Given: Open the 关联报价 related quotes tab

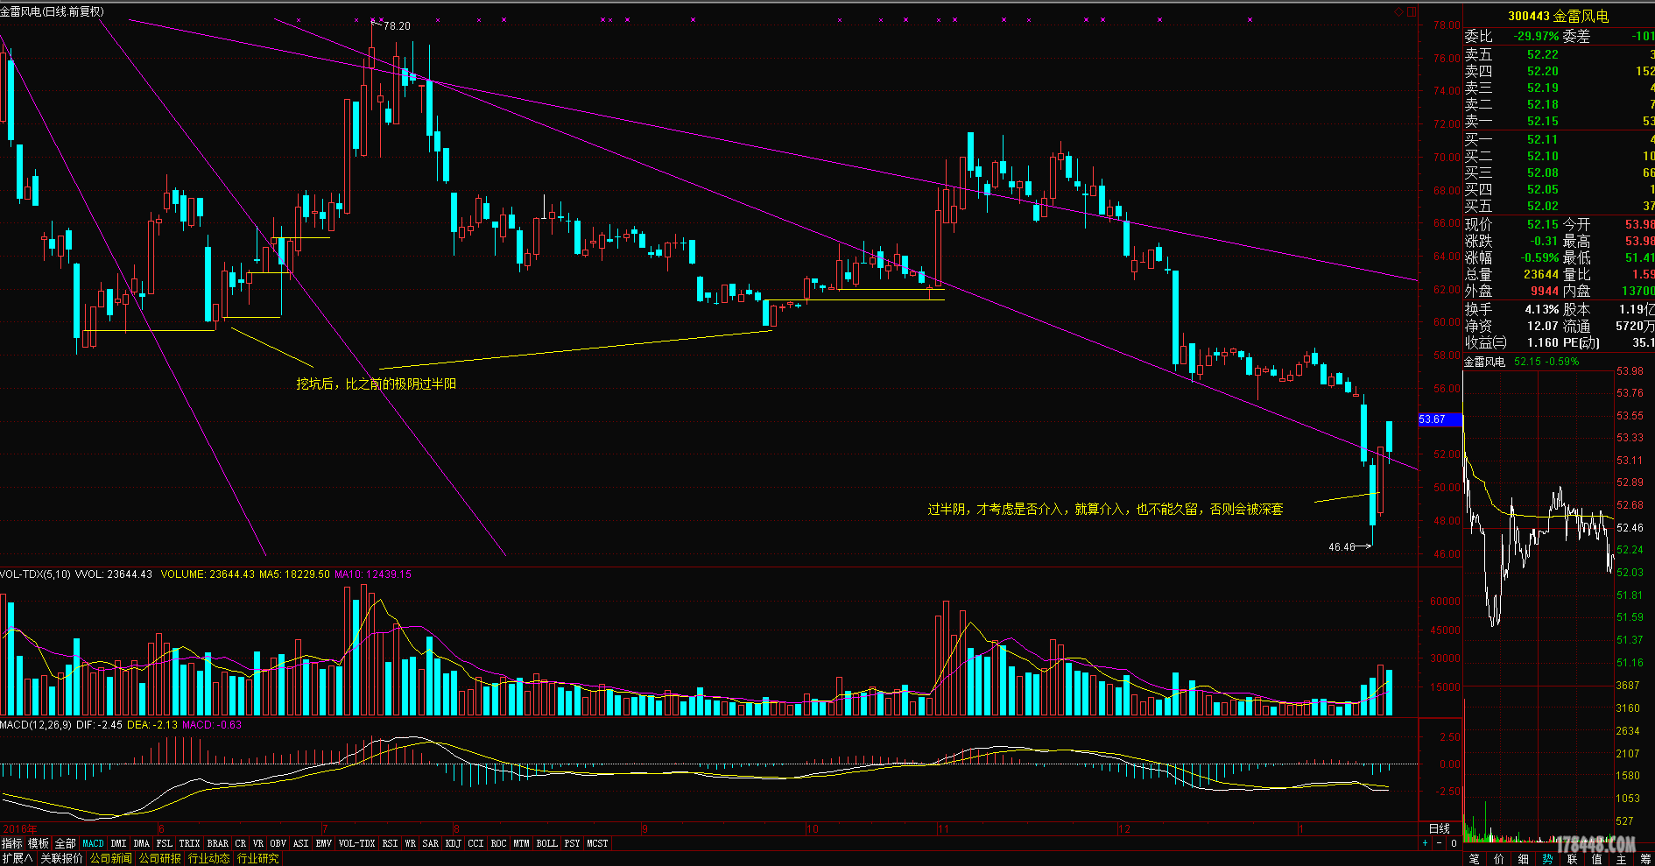Looking at the screenshot, I should pos(61,858).
